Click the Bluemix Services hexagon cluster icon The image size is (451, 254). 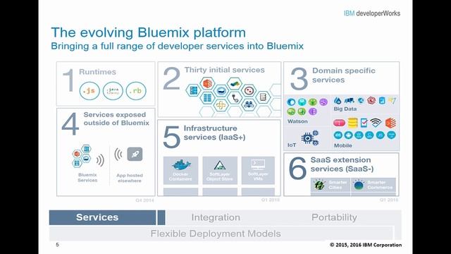pyautogui.click(x=82, y=156)
